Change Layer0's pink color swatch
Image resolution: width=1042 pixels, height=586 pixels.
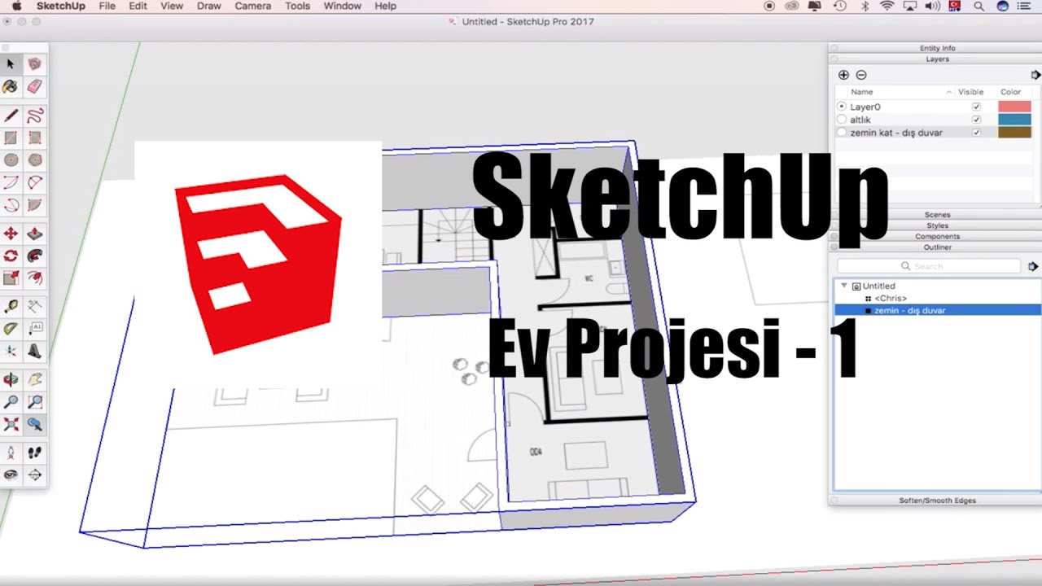(x=1014, y=107)
